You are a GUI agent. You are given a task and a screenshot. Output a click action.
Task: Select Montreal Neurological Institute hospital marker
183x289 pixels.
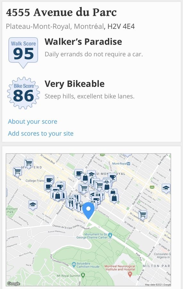click(130, 274)
